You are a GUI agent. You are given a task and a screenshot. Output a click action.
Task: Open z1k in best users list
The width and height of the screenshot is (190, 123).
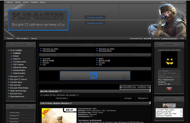pyautogui.click(x=44, y=65)
